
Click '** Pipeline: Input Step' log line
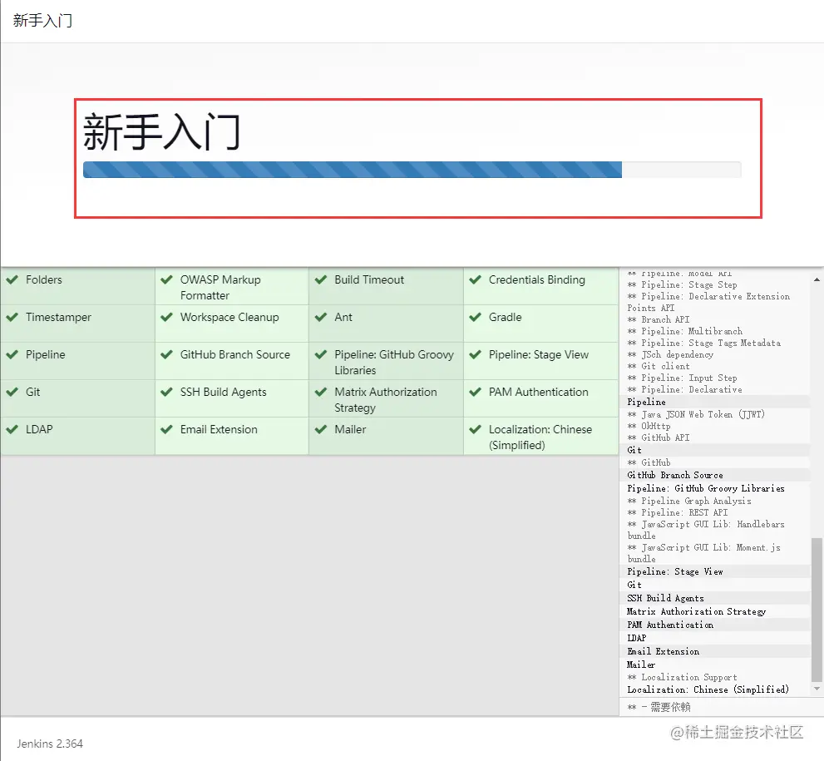click(682, 378)
